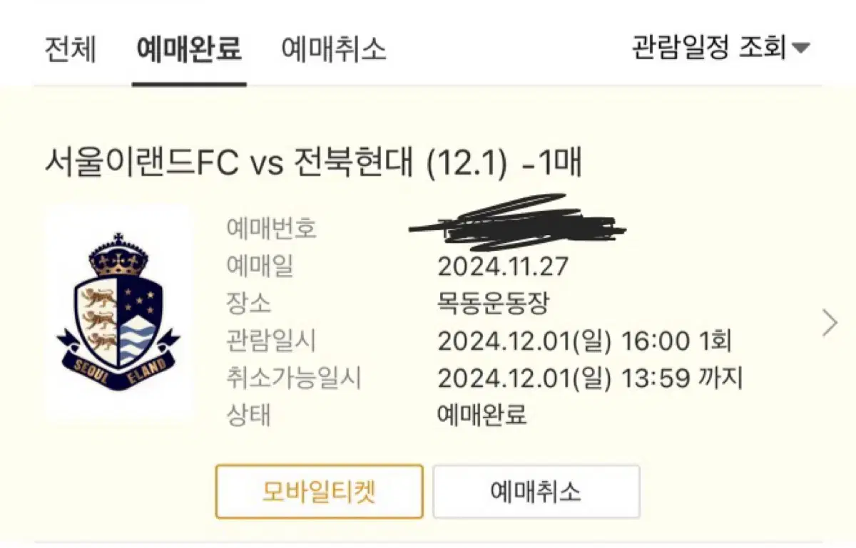Select the booking date 2024.11.27

[x=503, y=267]
